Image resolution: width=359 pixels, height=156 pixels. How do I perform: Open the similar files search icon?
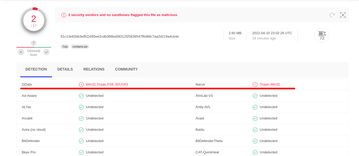[343, 15]
